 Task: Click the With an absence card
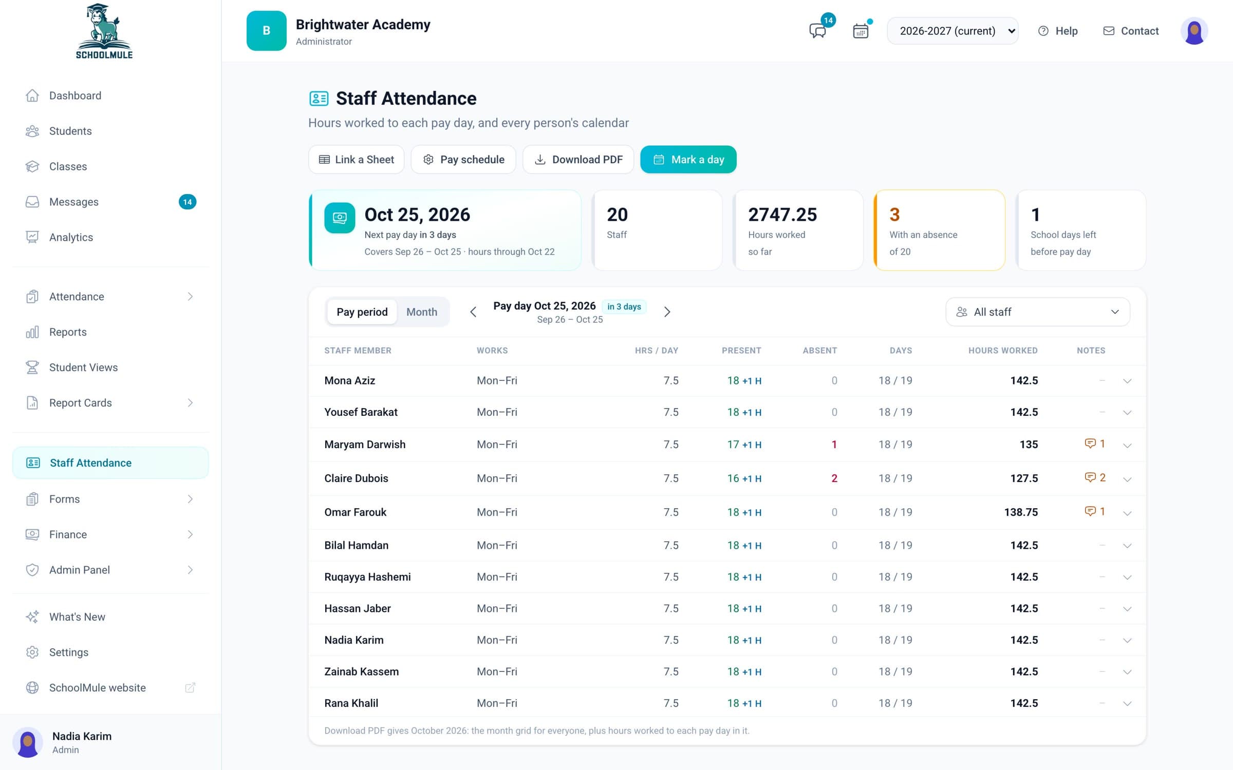point(939,230)
